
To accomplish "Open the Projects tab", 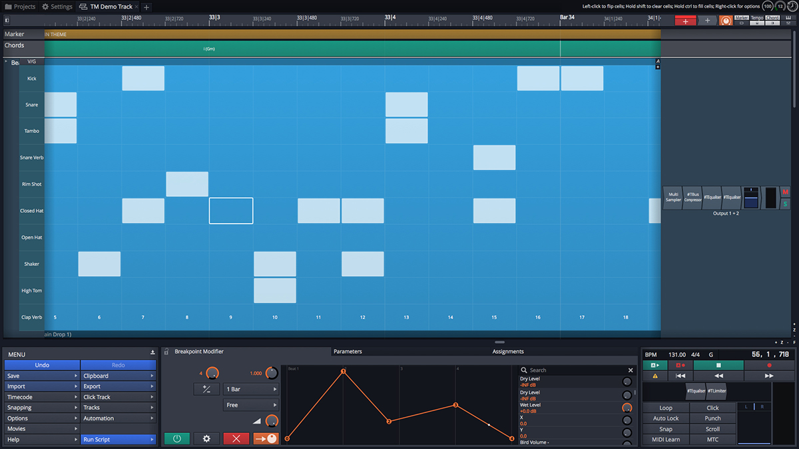I will [20, 7].
